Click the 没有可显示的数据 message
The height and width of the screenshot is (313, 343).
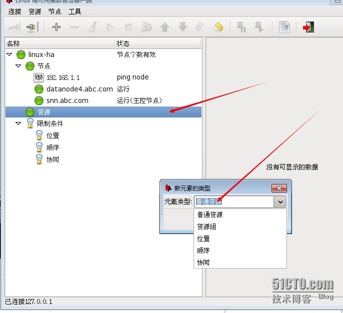click(x=292, y=167)
